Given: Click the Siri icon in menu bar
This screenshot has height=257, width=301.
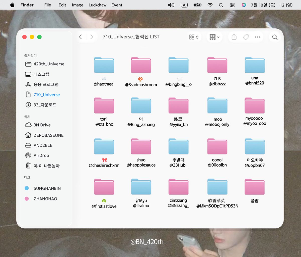Looking at the screenshot, I should (244, 5).
